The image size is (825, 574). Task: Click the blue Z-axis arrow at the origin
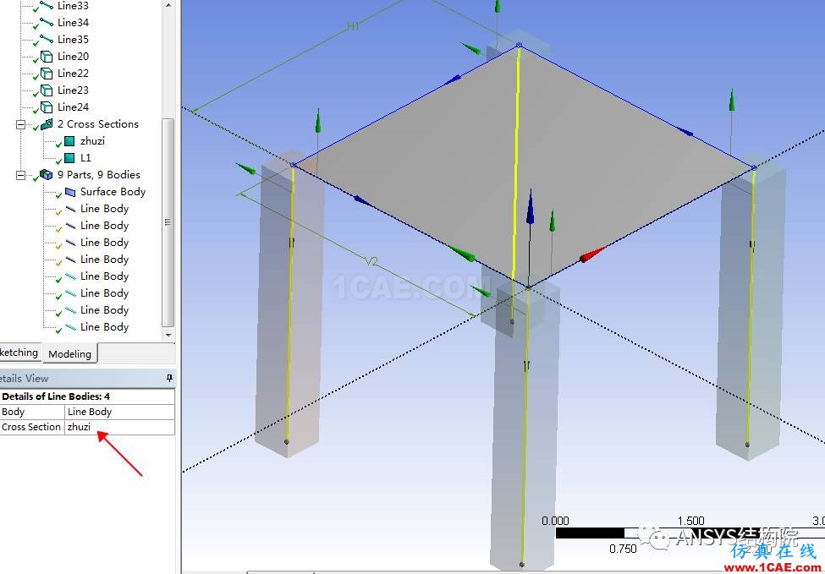click(531, 206)
